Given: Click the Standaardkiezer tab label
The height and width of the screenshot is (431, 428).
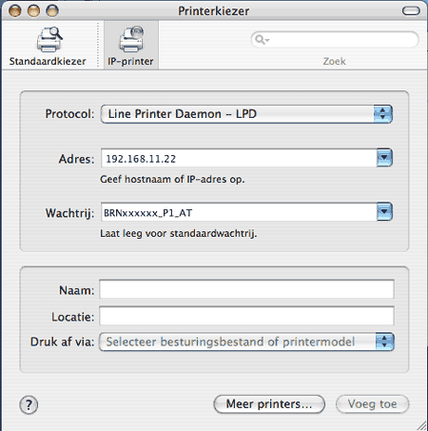Looking at the screenshot, I should (x=48, y=61).
